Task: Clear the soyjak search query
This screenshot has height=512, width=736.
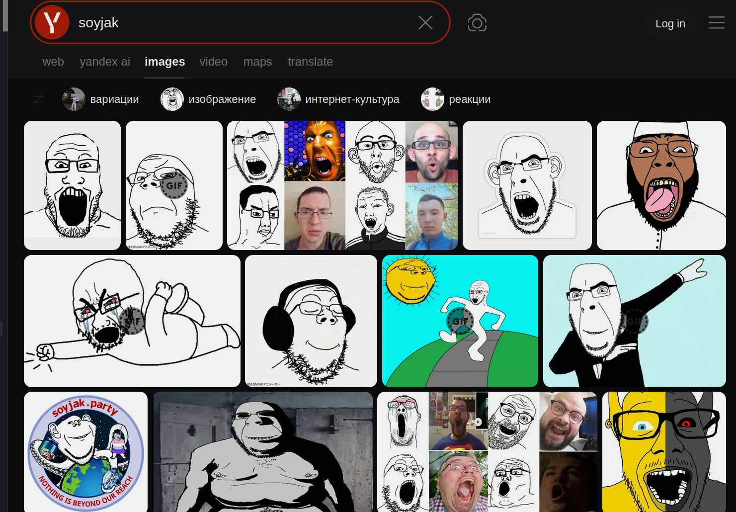Action: (425, 22)
